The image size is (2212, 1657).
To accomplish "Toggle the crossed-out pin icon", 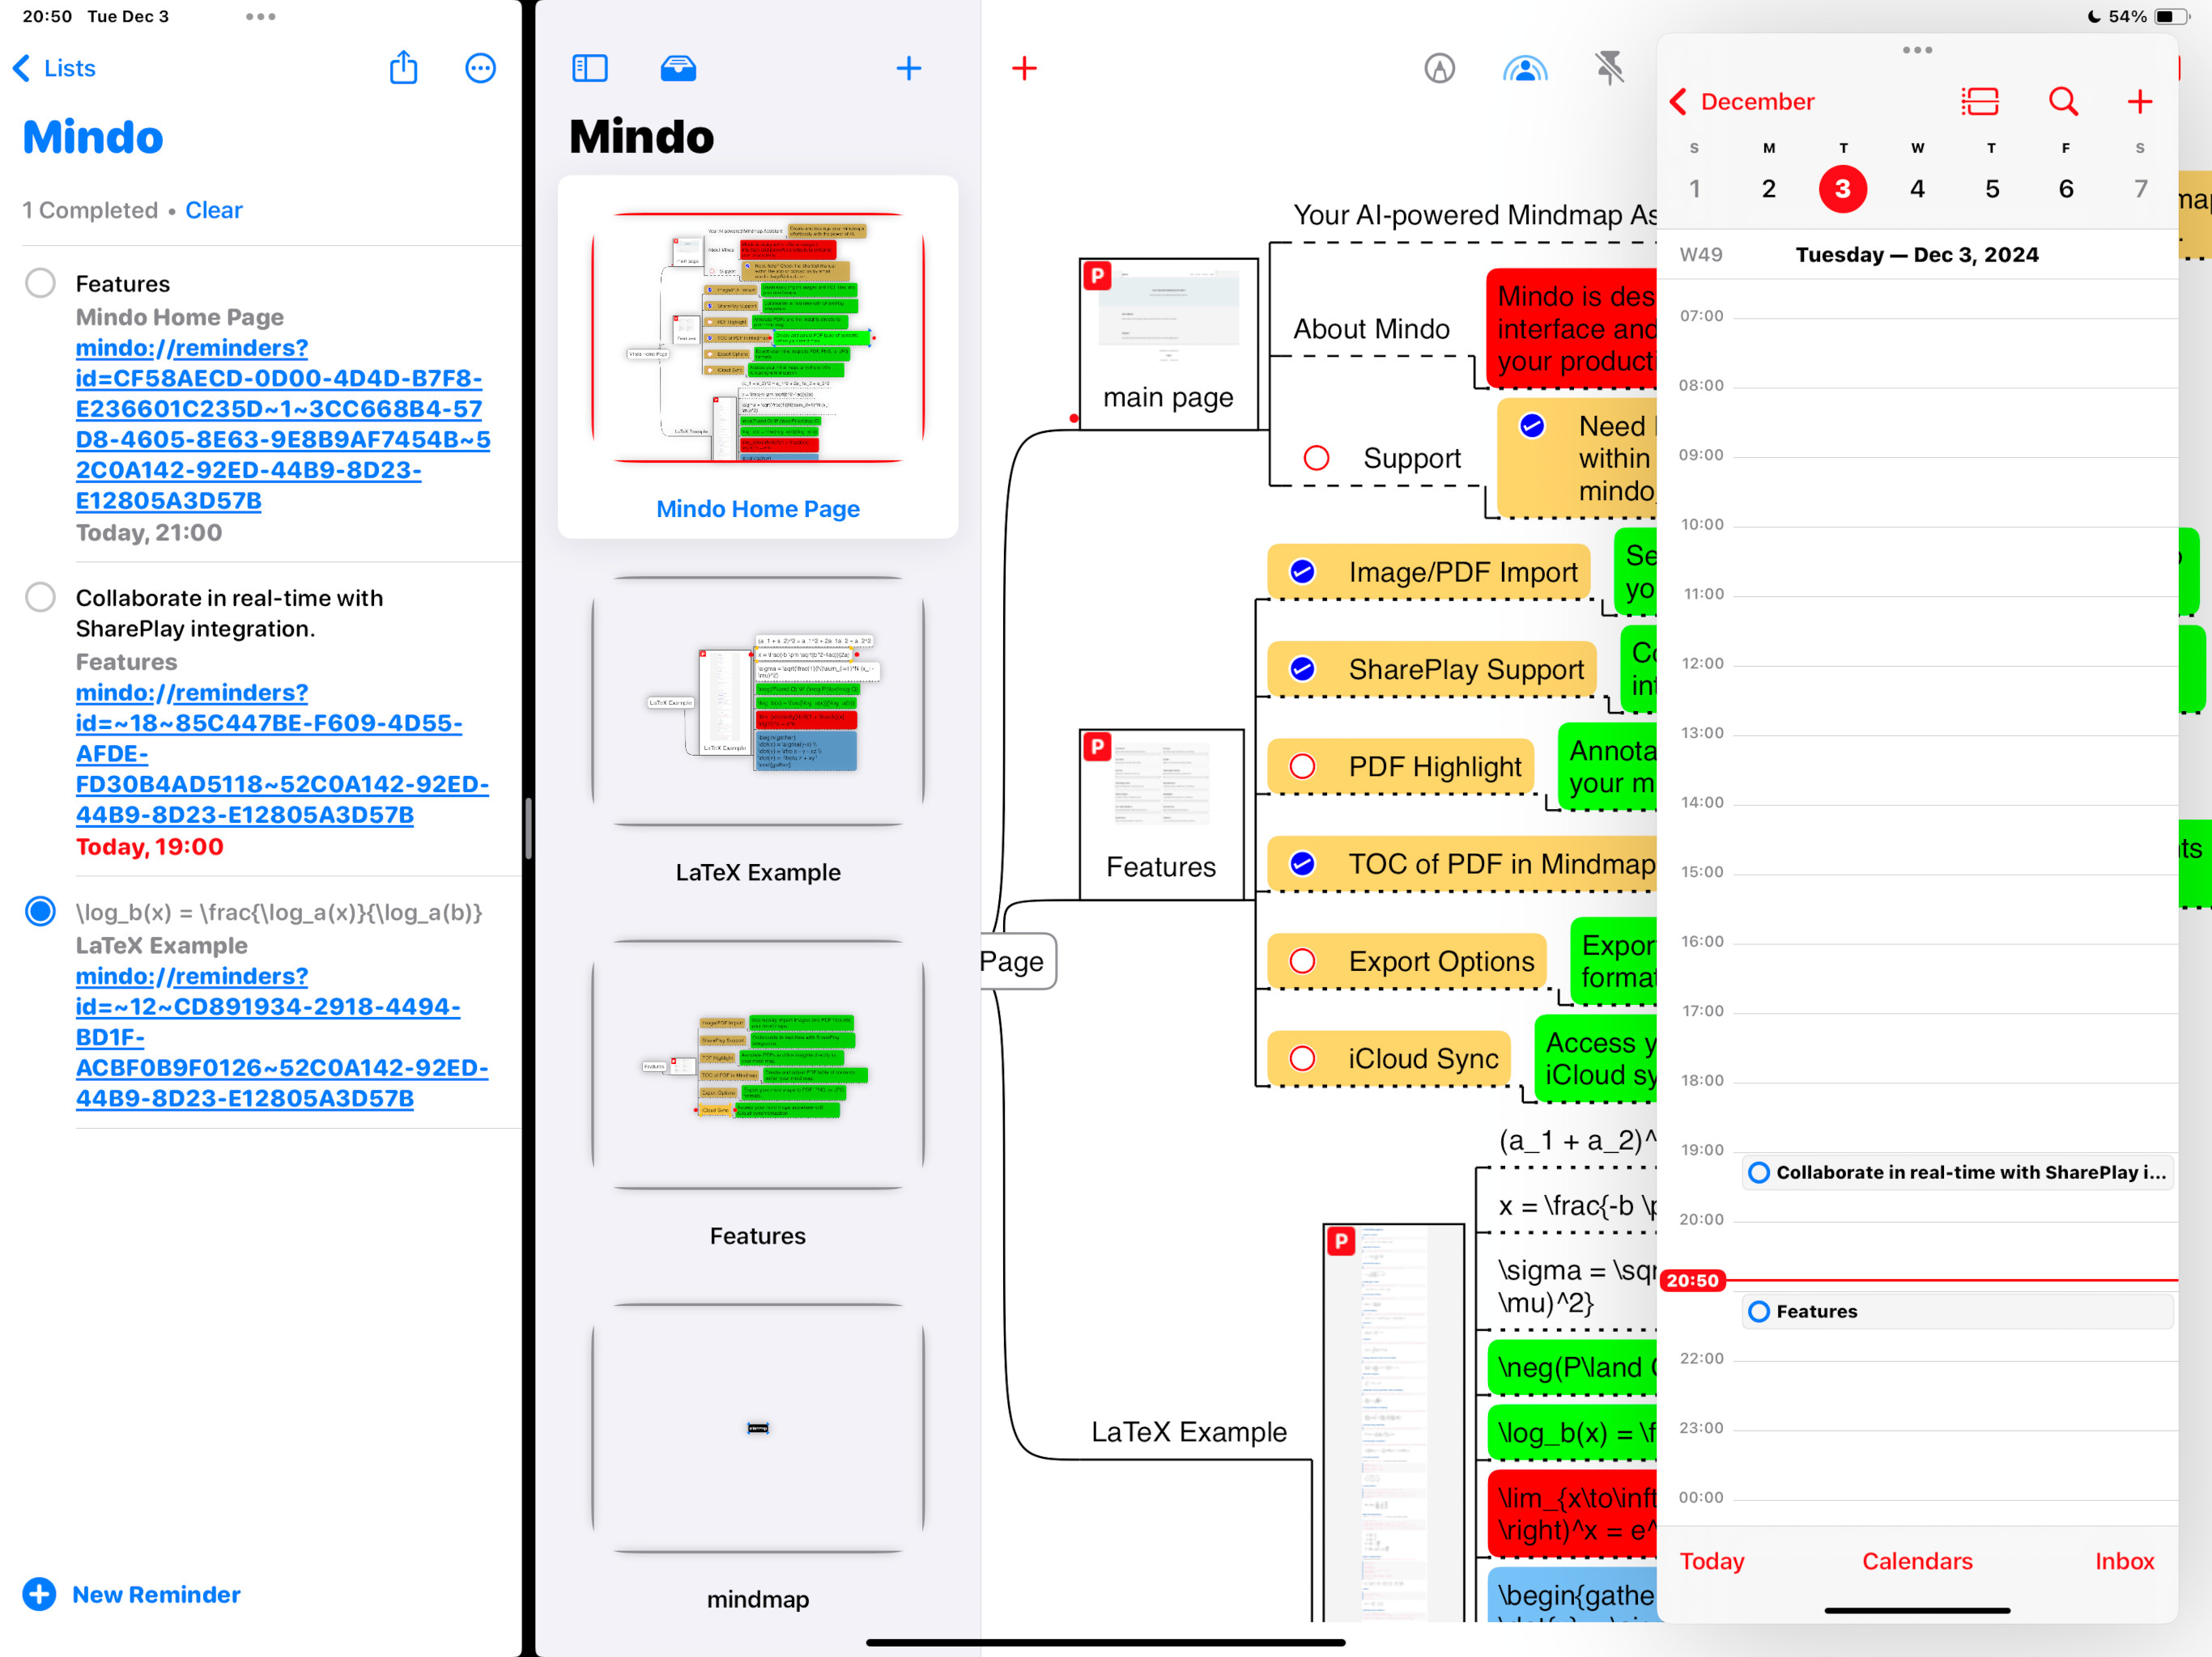I will point(1609,68).
